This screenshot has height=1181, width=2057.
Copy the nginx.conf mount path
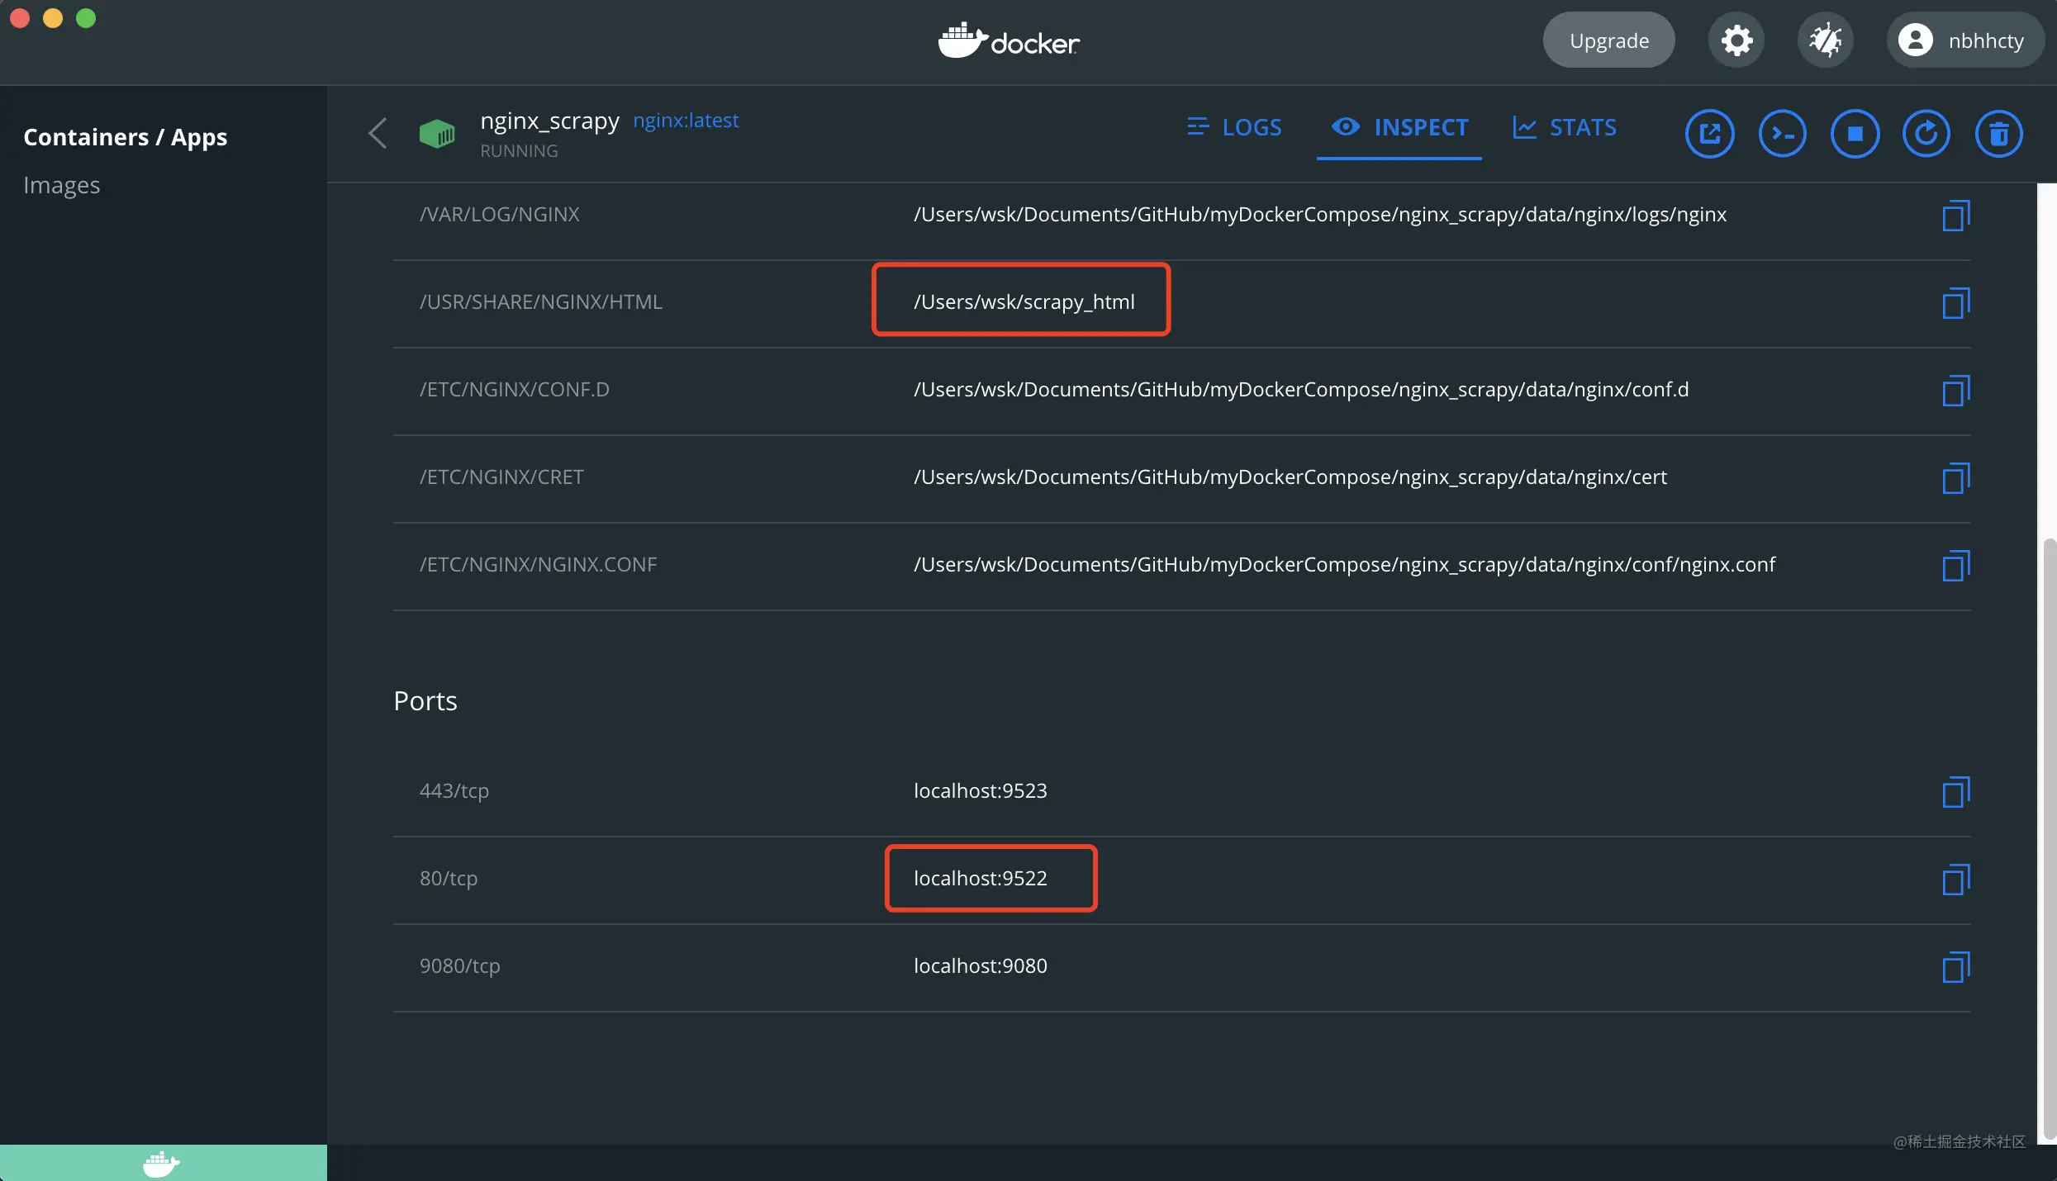[x=1956, y=566]
